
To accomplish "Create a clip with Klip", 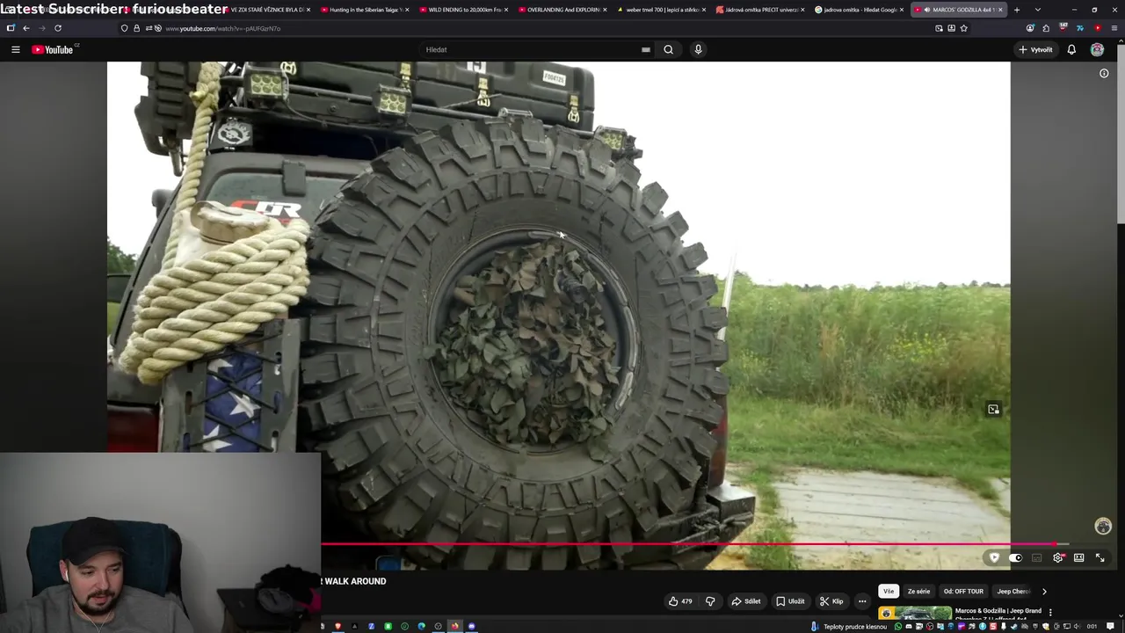I will [831, 601].
